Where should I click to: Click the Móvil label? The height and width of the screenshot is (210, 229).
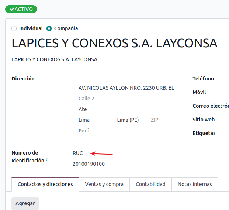click(x=199, y=92)
